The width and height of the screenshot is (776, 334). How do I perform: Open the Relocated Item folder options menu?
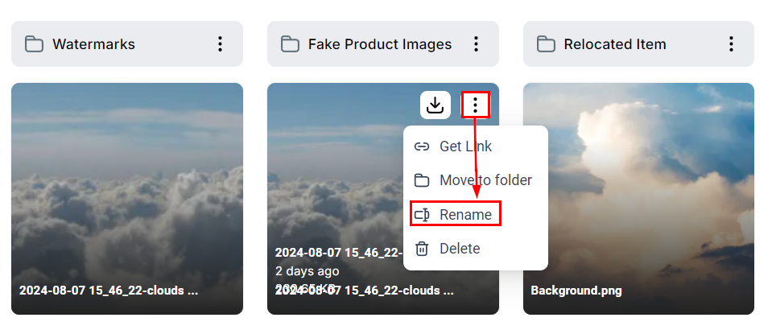pyautogui.click(x=732, y=44)
